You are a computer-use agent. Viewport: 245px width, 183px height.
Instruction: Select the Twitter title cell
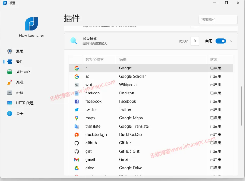(x=125, y=110)
